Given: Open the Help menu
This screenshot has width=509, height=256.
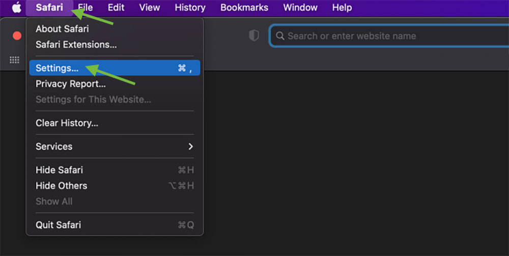Looking at the screenshot, I should (342, 8).
